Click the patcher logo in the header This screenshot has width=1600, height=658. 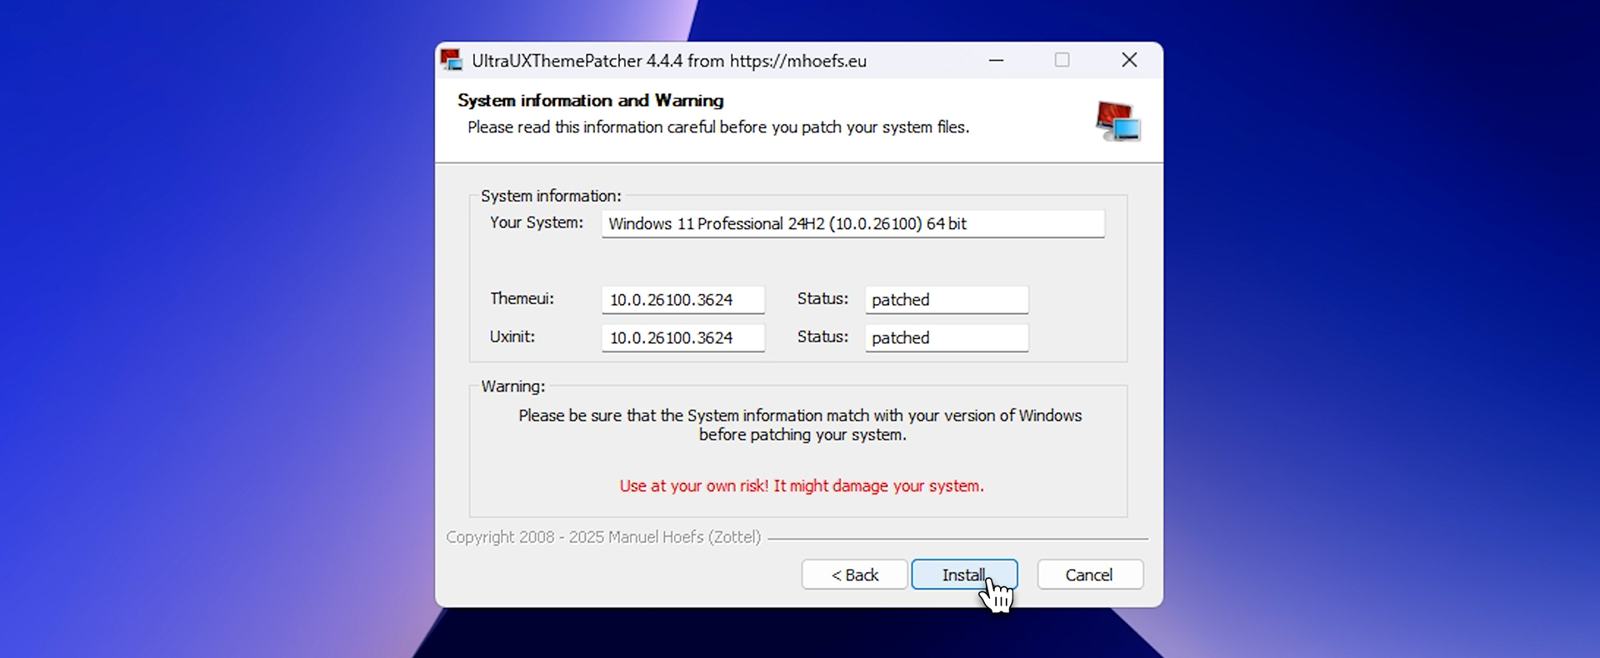[x=1117, y=122]
